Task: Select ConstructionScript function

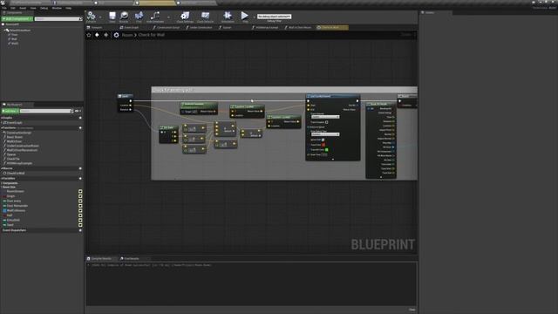Action: 19,133
